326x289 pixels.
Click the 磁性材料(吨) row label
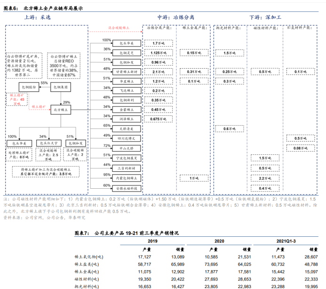point(87,279)
